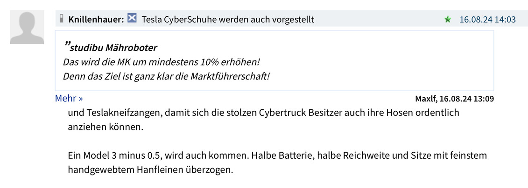The image size is (528, 188).
Task: Click the word Teslakneifzangen in the post
Action: pyautogui.click(x=115, y=113)
